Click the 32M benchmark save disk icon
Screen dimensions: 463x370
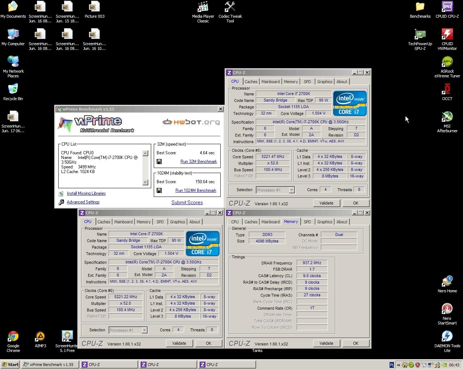coord(159,162)
